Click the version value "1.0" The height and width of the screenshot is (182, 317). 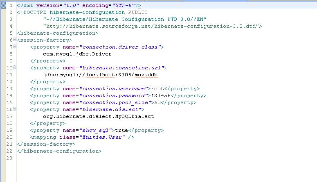click(71, 5)
